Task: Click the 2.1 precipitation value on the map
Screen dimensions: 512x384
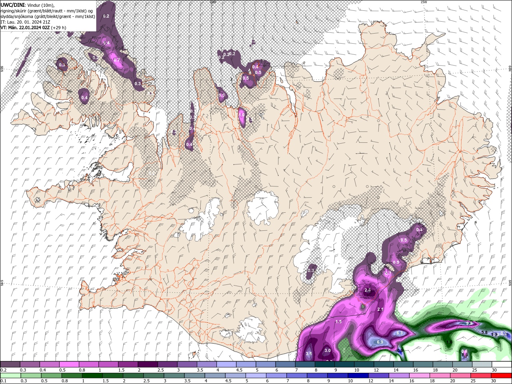Action: [x=380, y=310]
